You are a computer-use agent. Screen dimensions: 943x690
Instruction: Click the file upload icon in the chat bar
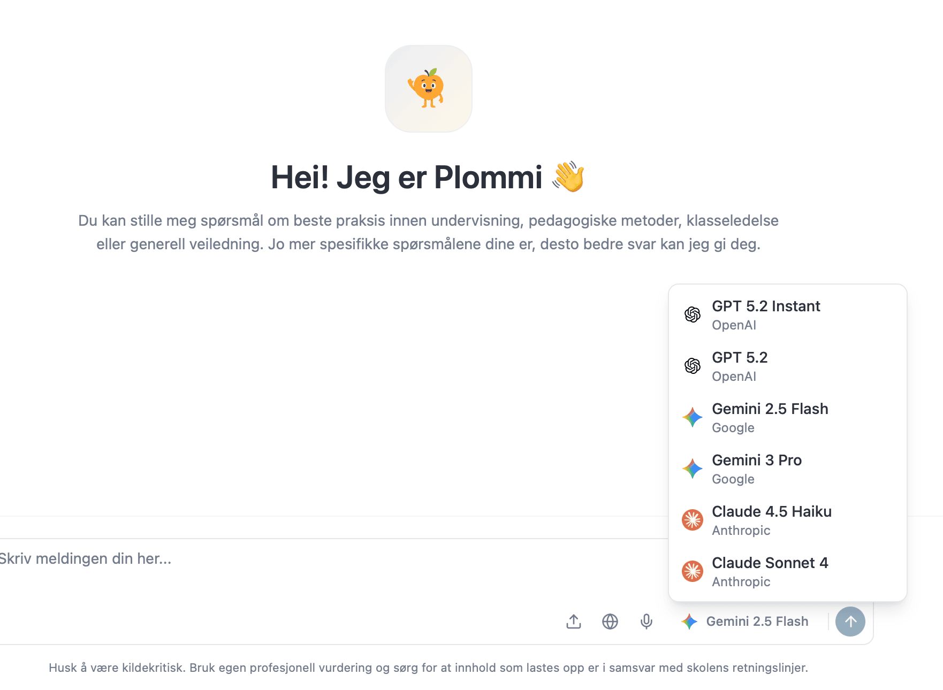click(574, 621)
